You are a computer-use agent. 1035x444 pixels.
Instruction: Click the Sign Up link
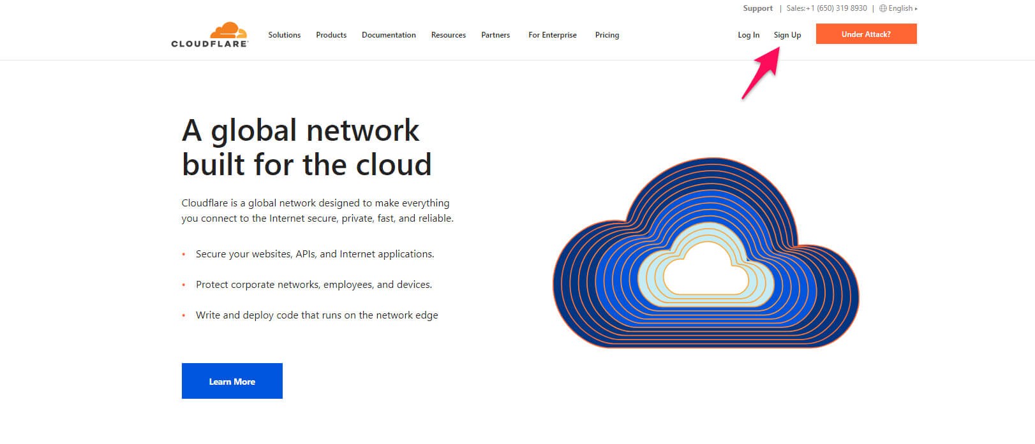787,35
